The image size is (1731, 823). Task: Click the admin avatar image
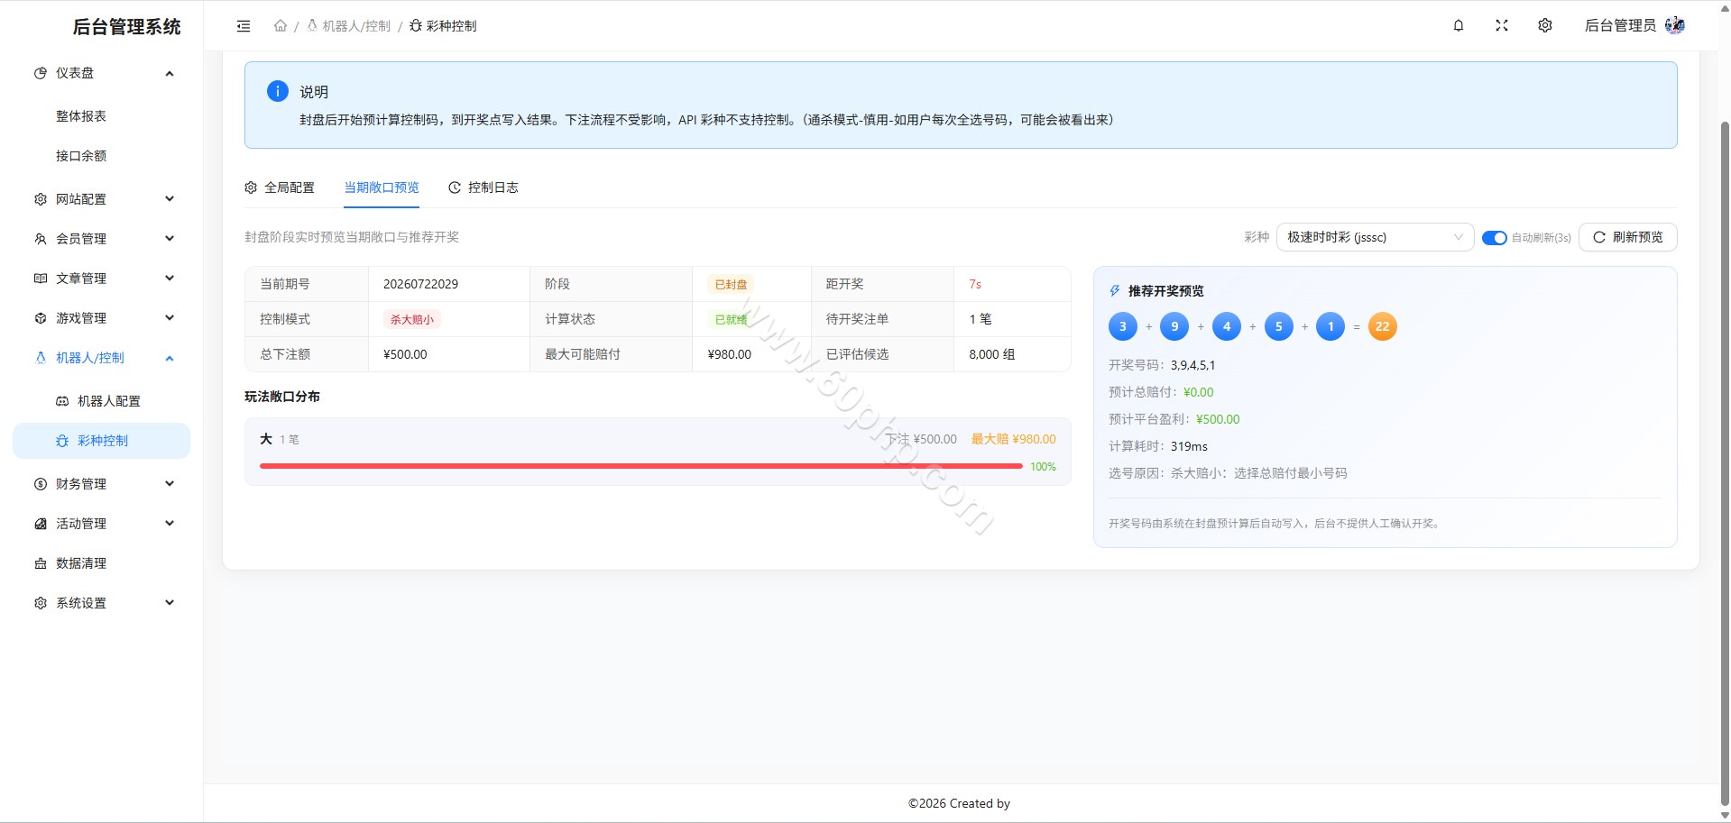click(1675, 25)
